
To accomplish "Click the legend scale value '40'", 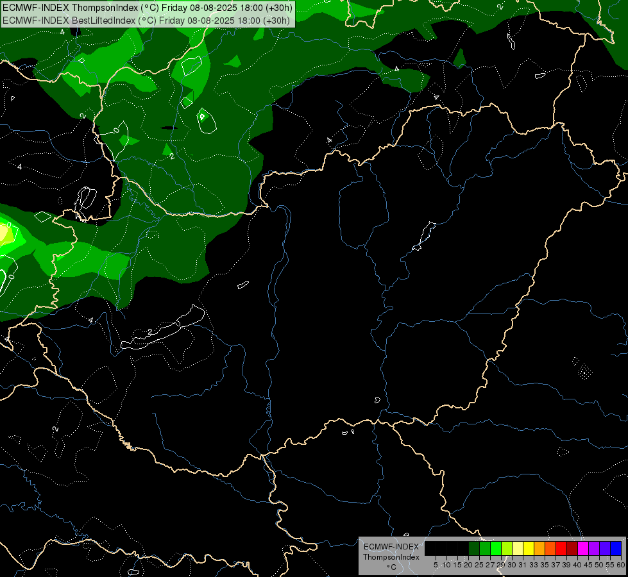I will (x=577, y=565).
